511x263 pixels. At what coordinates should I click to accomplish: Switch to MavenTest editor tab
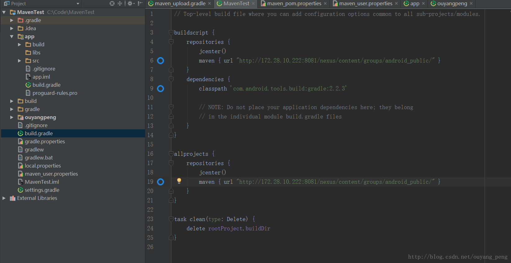(x=236, y=4)
